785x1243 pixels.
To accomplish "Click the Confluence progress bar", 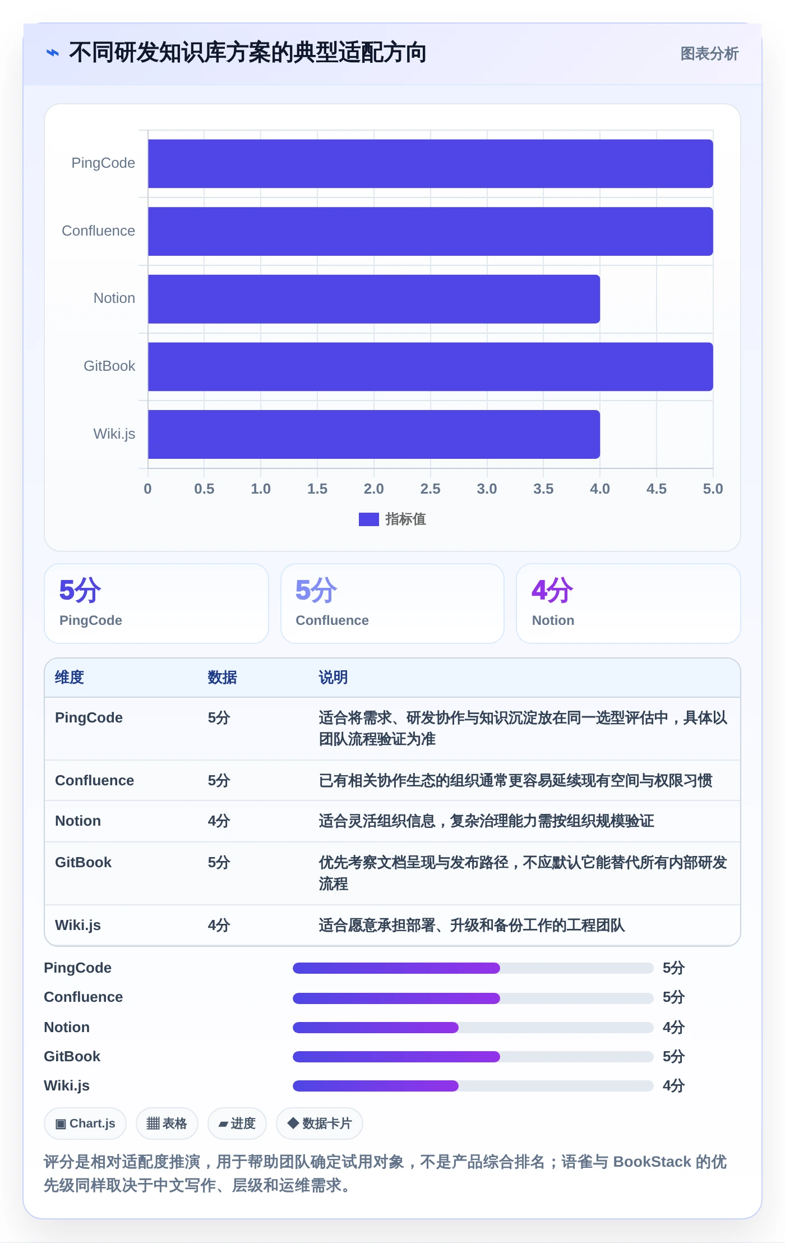I will (473, 998).
